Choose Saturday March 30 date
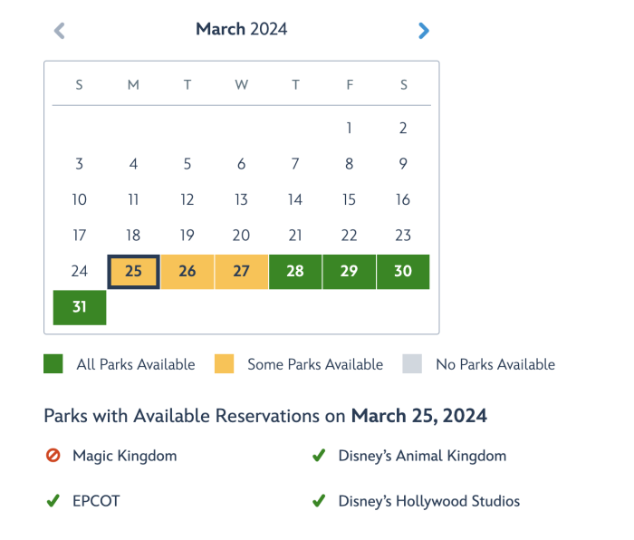The height and width of the screenshot is (540, 634). point(403,272)
